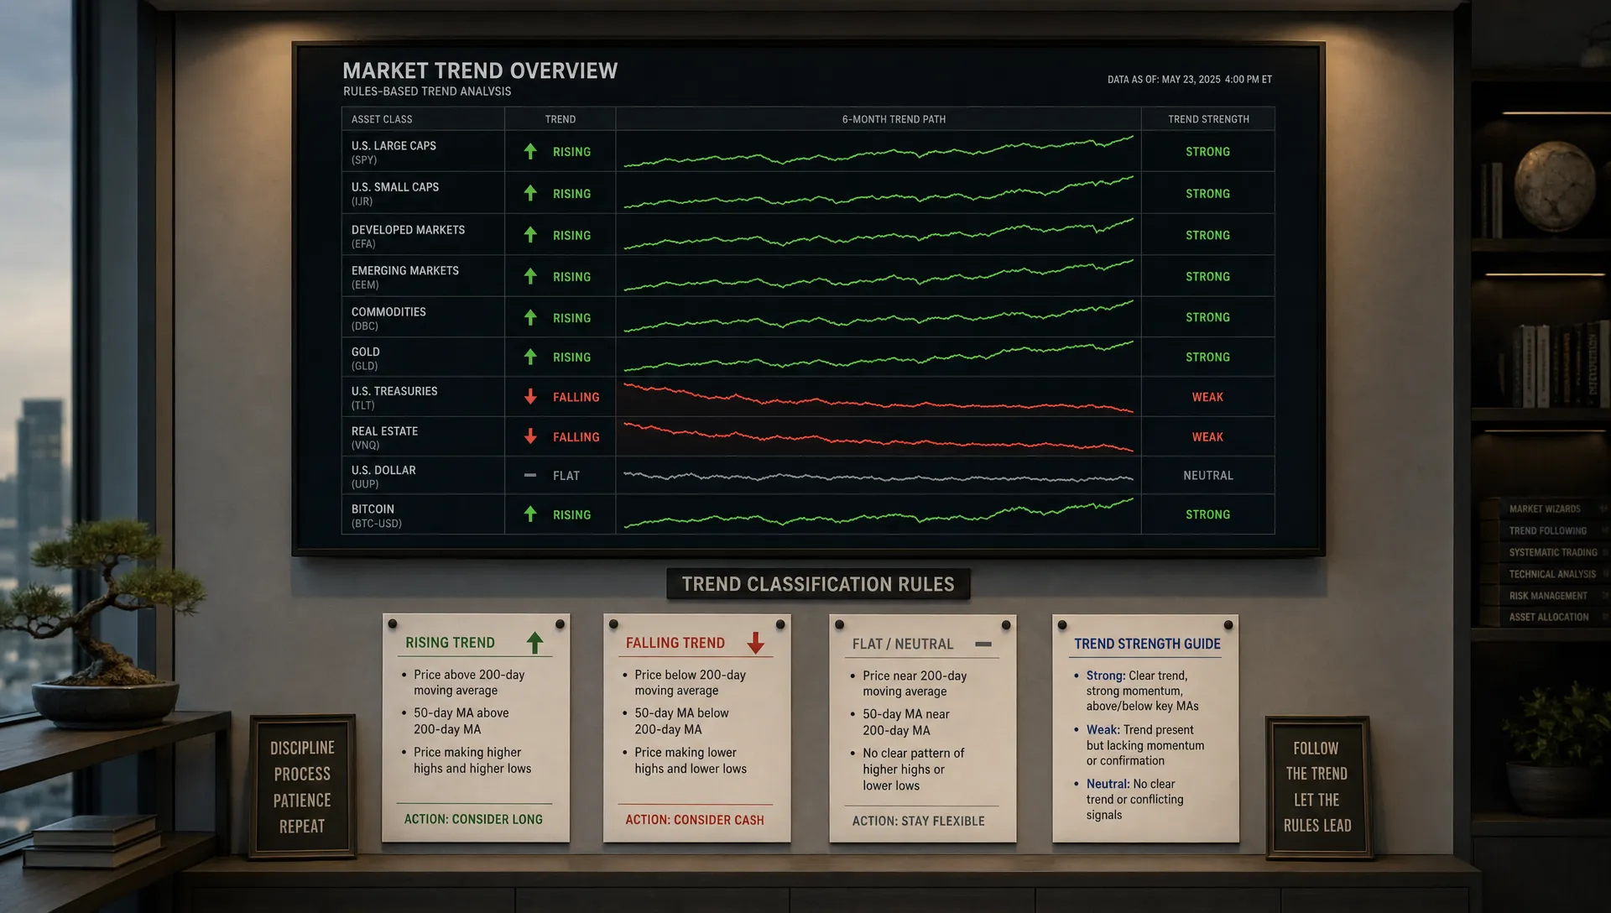Select the DEVELOPED MARKETS (EFA) cell
1611x913 pixels.
pyautogui.click(x=423, y=235)
